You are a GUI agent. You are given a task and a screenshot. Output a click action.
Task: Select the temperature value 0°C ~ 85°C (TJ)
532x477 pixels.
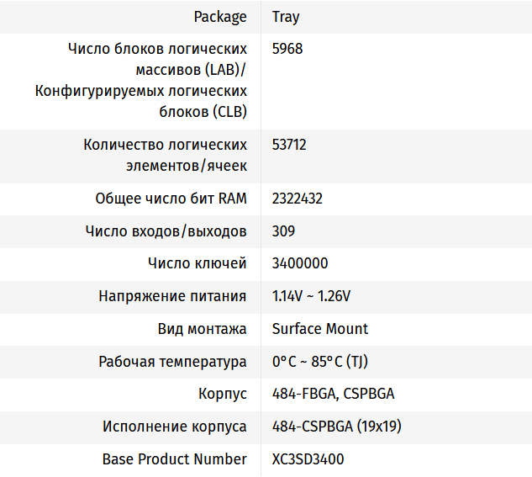point(320,362)
